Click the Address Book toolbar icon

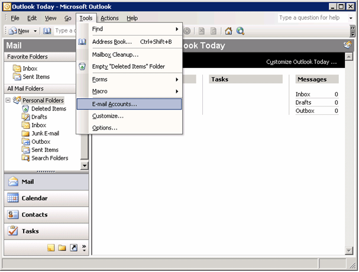tap(47, 31)
